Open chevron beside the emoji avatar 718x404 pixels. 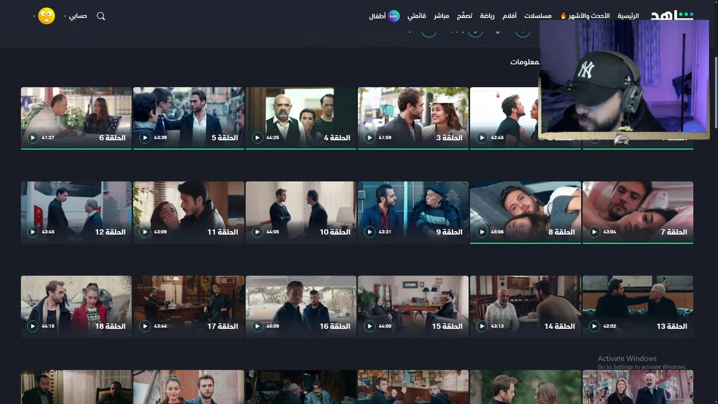[x=34, y=16]
